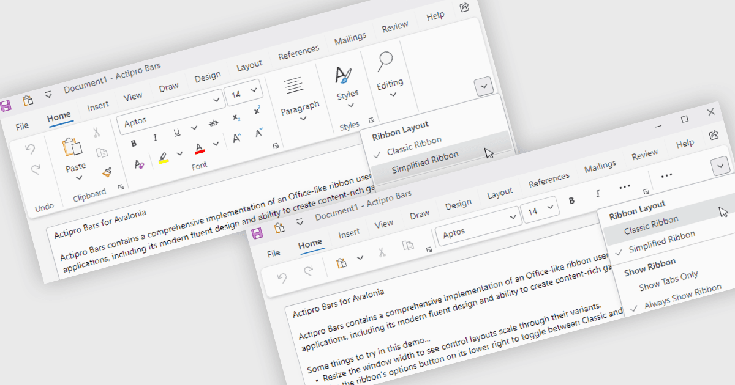735x385 pixels.
Task: Open Clipboard dialog launcher in back window
Action: coord(121,186)
